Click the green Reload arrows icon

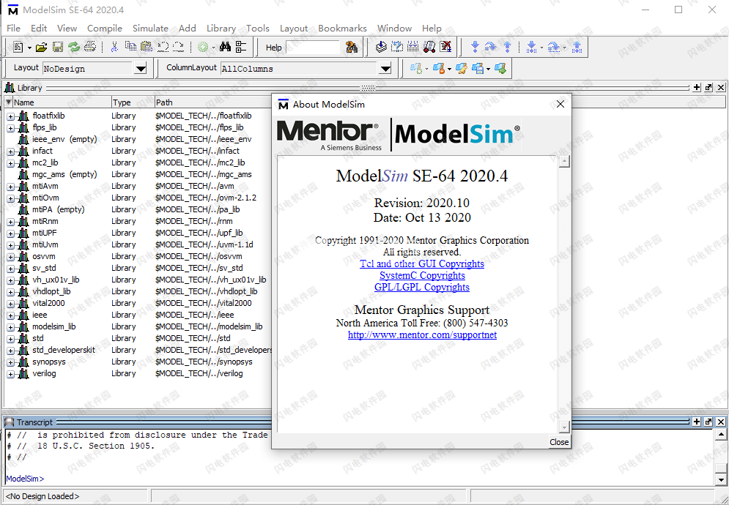[73, 47]
